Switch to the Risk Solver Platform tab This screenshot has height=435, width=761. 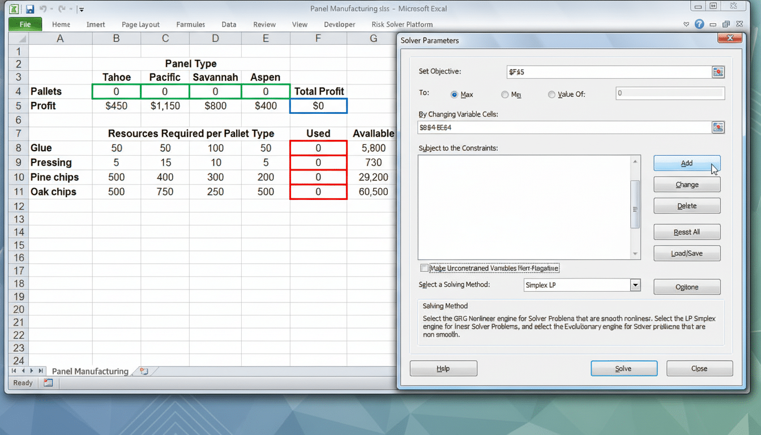(401, 24)
